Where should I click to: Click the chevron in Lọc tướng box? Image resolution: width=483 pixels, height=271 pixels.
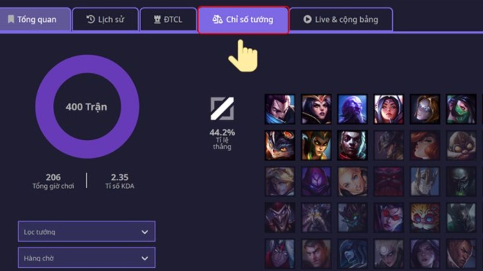145,232
